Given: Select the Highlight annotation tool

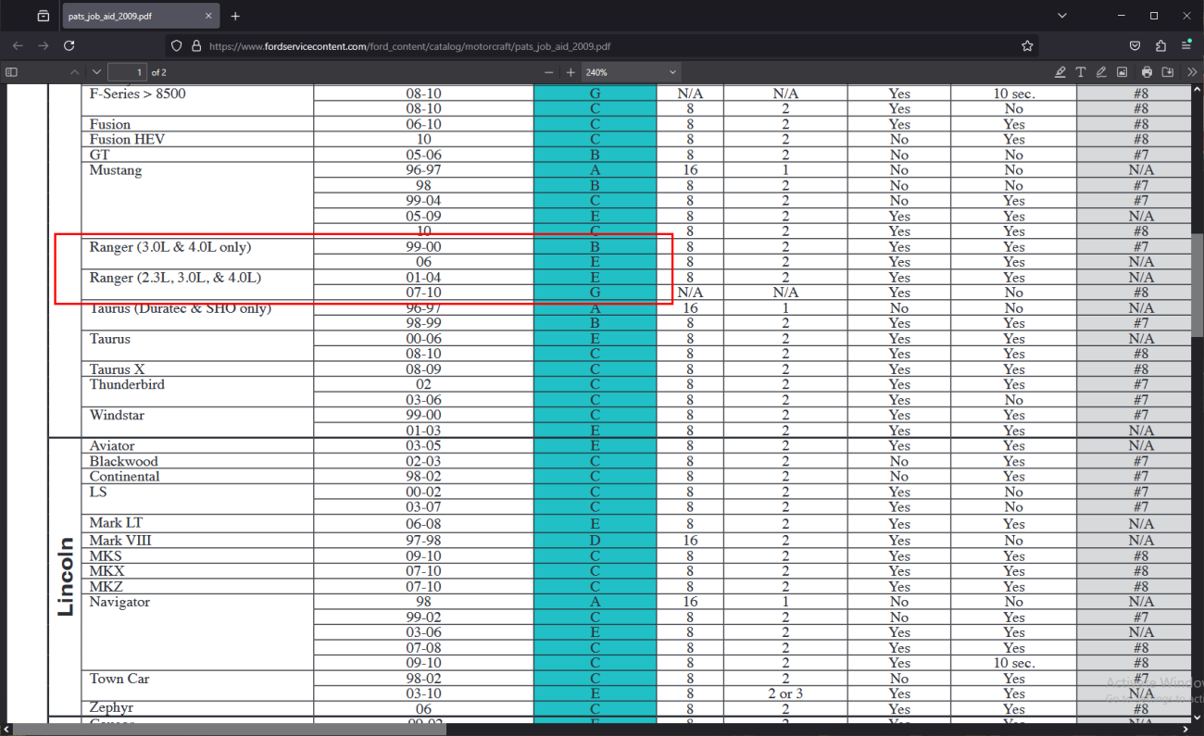Looking at the screenshot, I should click(x=1060, y=72).
